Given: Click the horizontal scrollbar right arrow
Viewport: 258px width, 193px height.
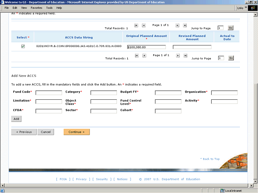Looking at the screenshot, I should (251, 185).
